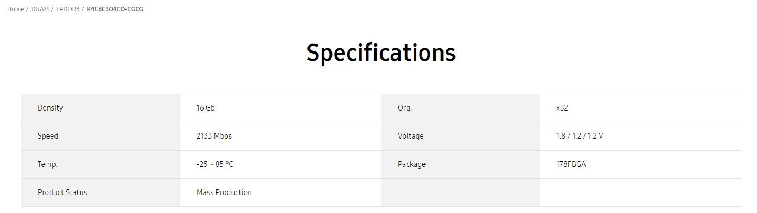Select the Density label cell
757x213 pixels.
tap(101, 108)
